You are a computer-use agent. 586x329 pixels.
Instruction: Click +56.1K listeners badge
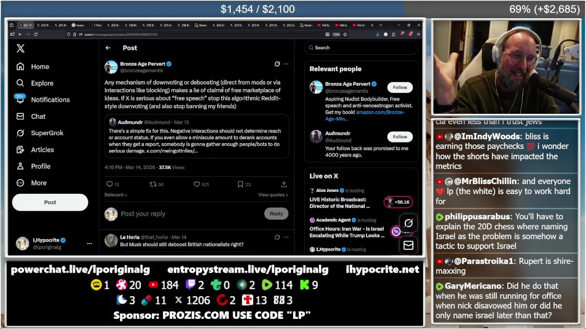click(398, 202)
